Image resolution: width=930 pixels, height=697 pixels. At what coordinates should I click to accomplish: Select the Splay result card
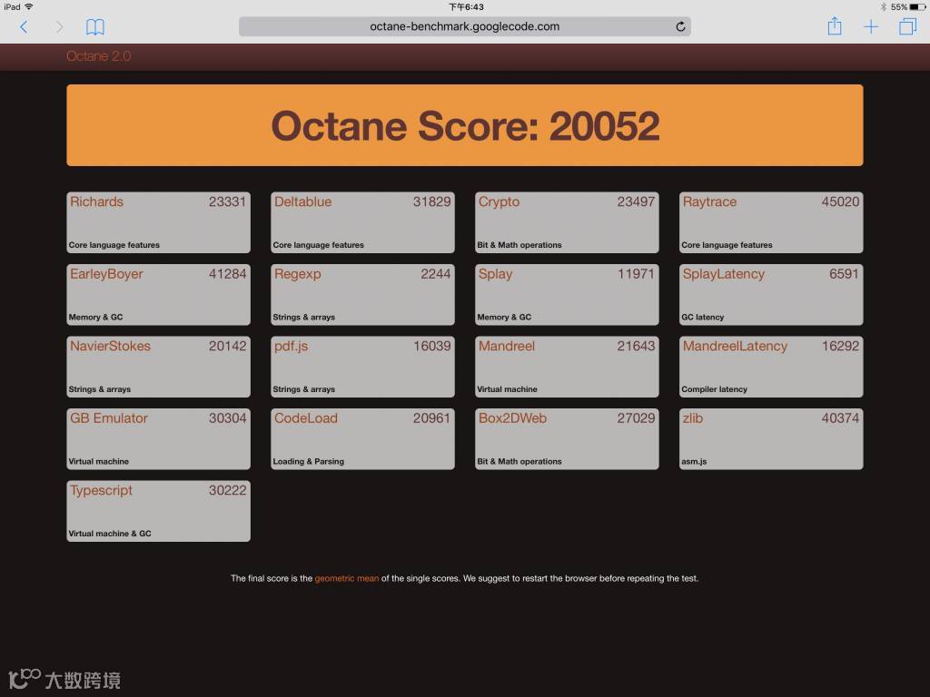tap(567, 295)
